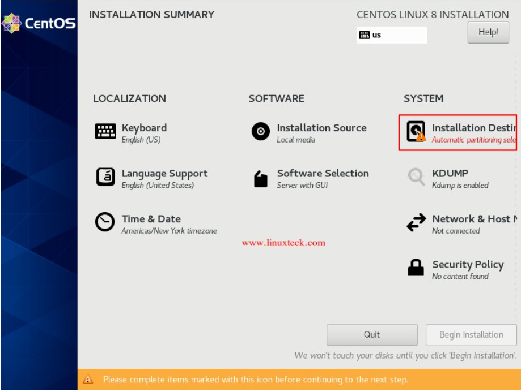
Task: Click the keyboard icon in the us indicator
Action: coord(365,35)
